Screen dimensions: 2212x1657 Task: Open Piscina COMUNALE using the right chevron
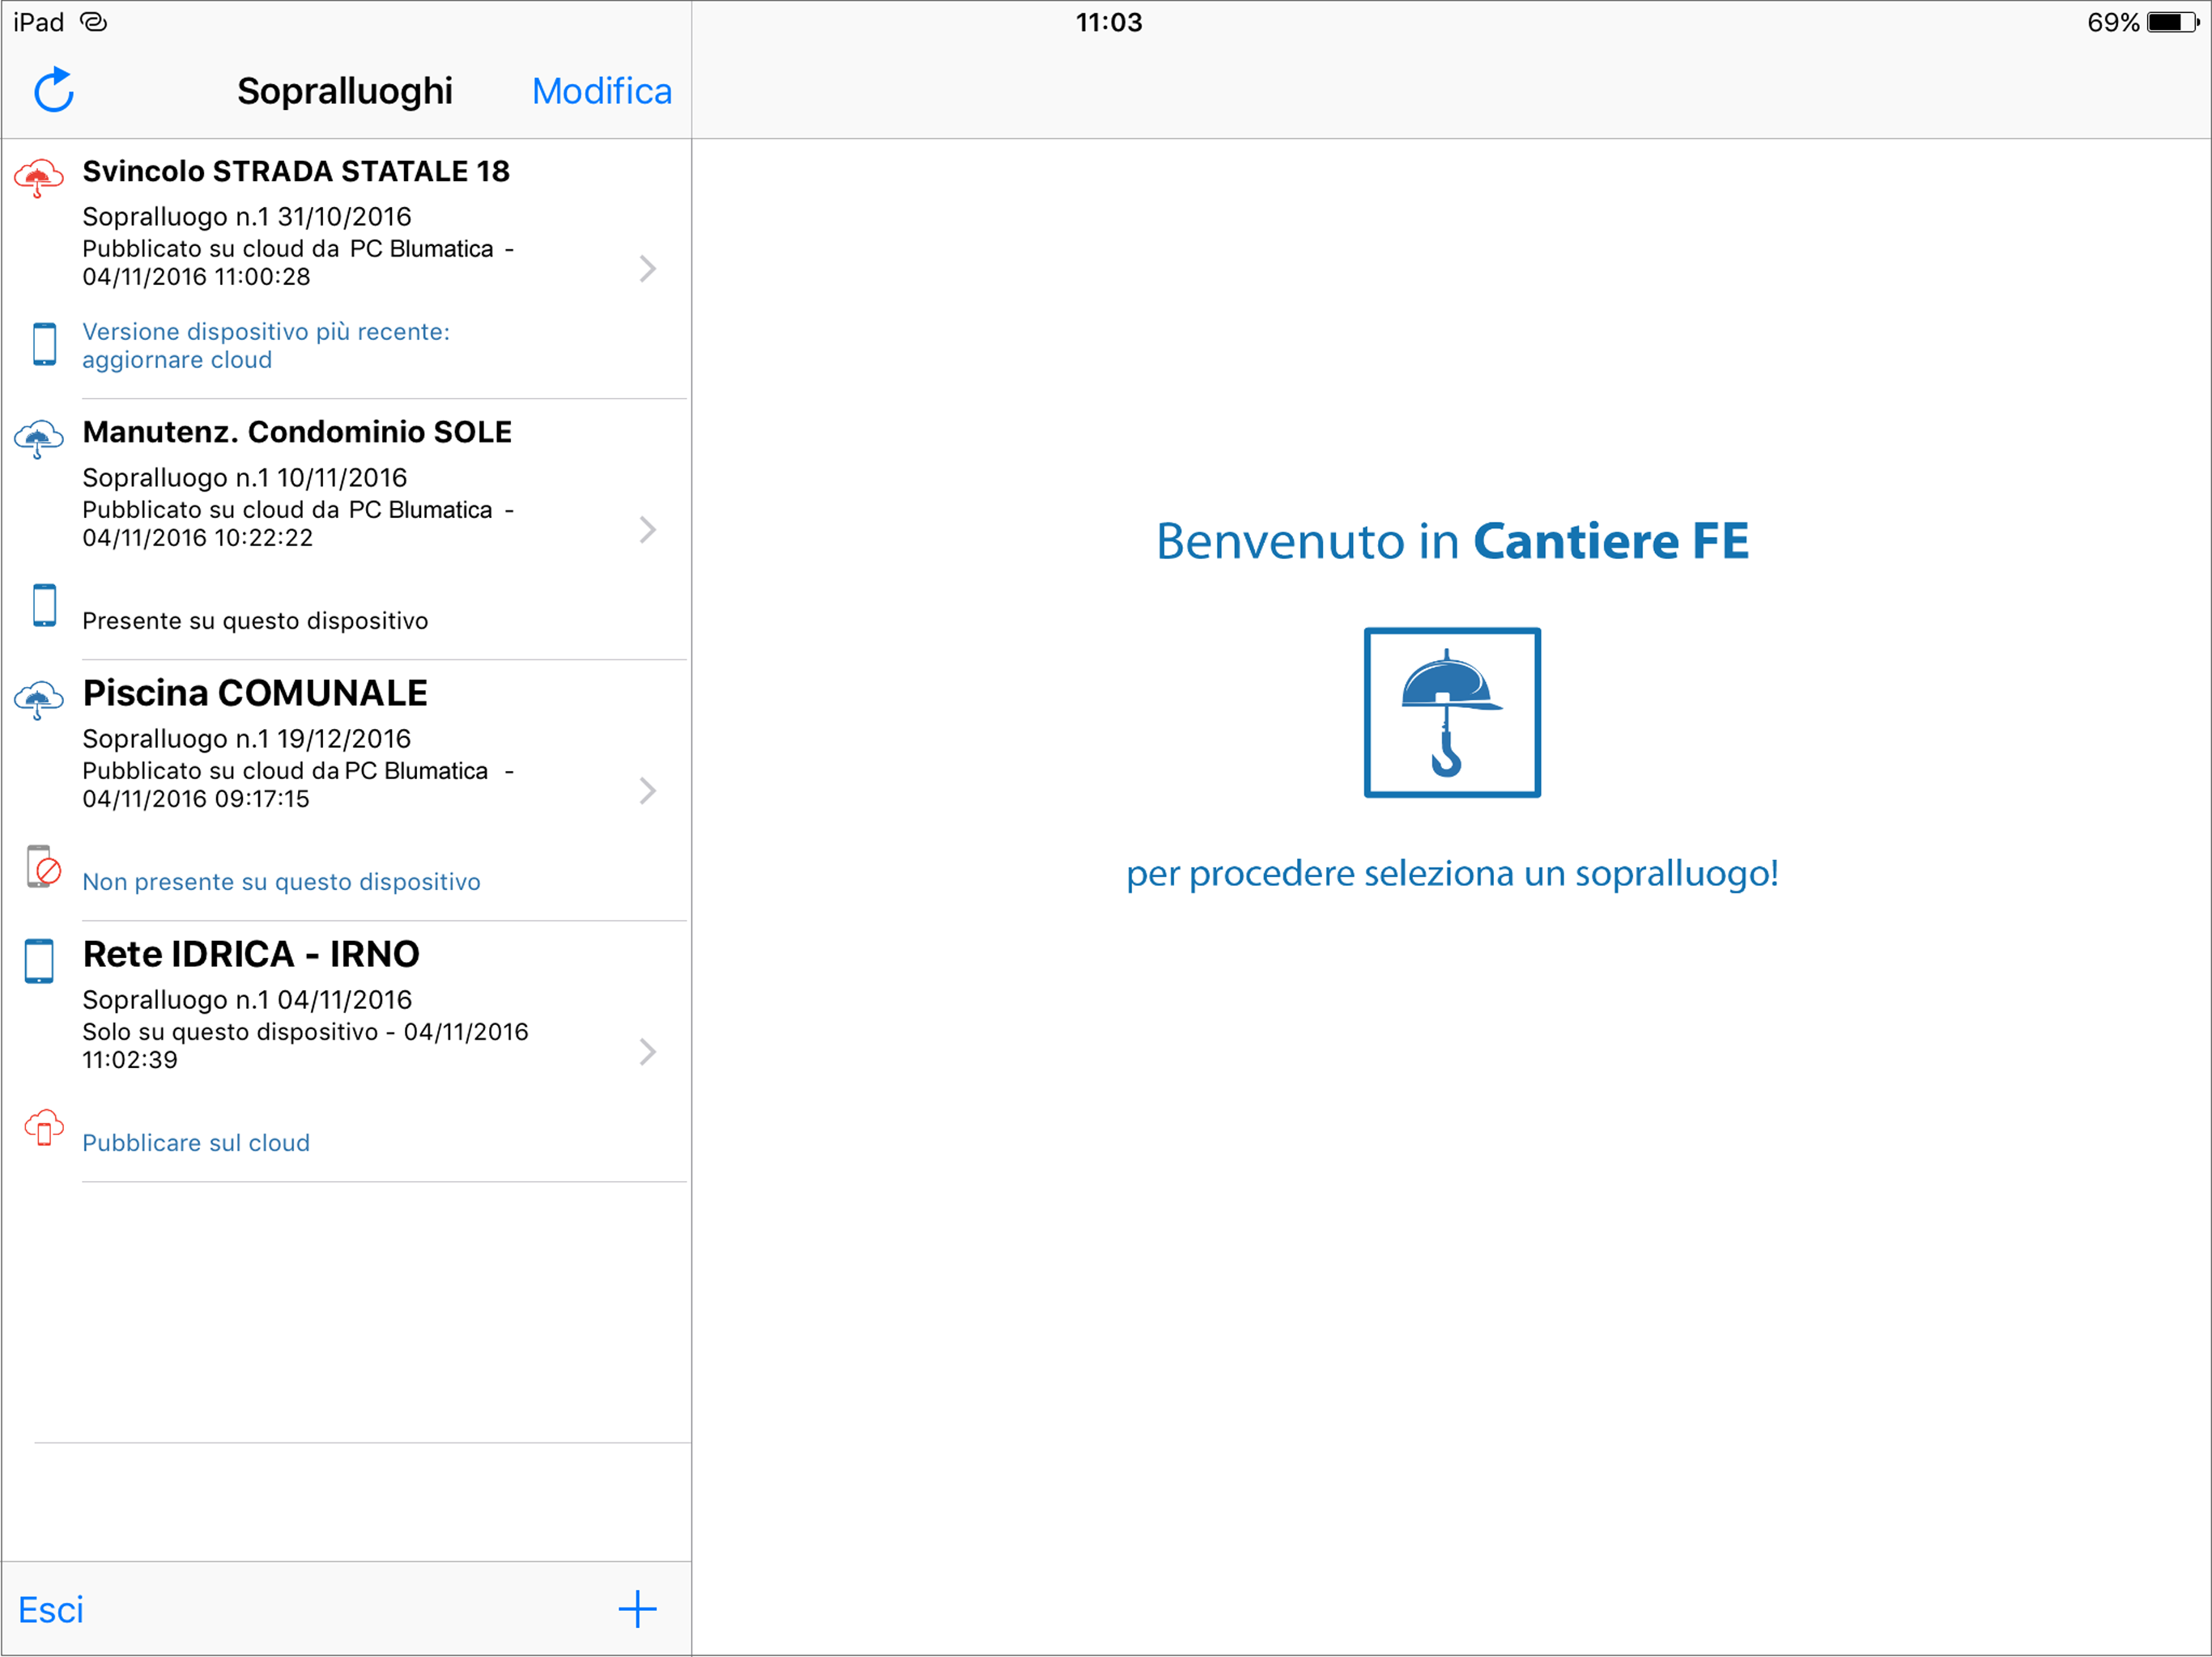(647, 790)
